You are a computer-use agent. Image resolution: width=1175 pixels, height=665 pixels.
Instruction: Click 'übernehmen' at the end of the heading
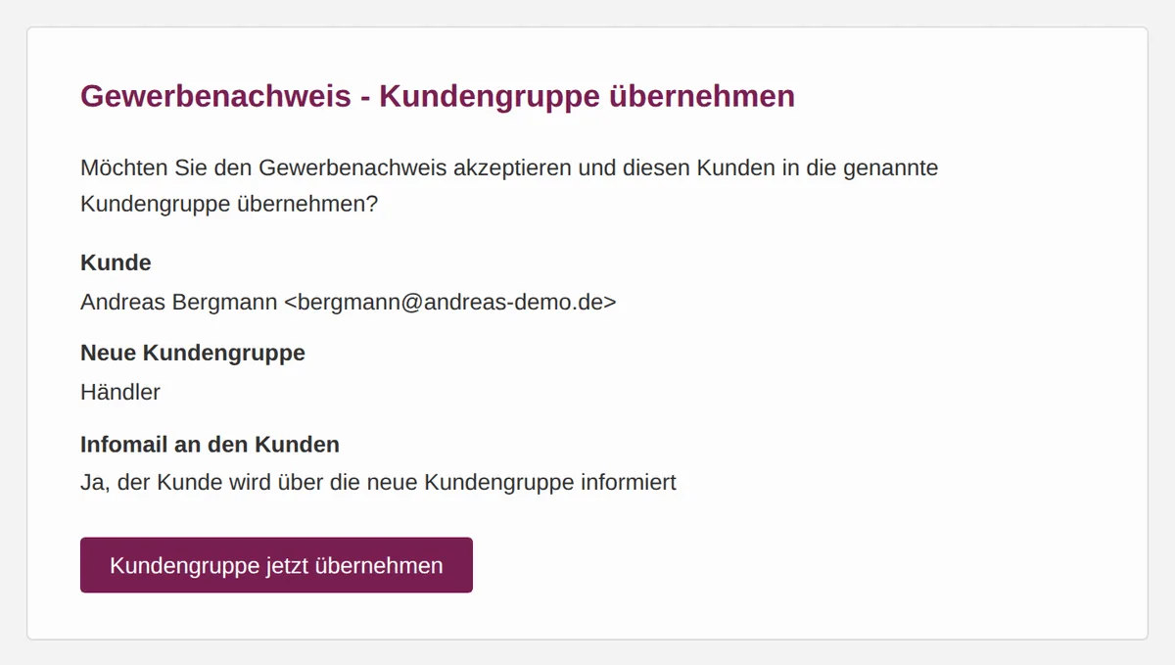tap(702, 96)
